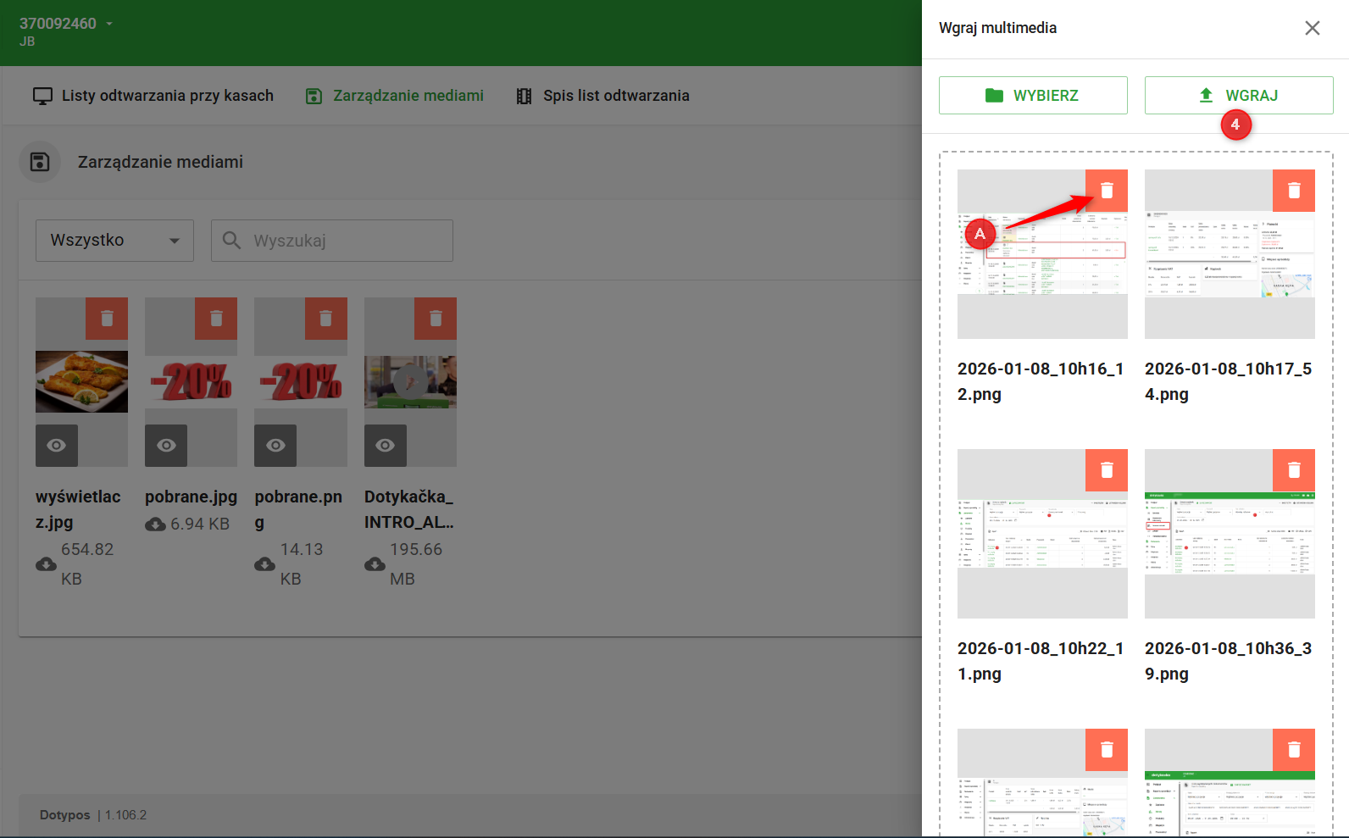This screenshot has height=838, width=1349.
Task: Delete the pobrane.jpg media file
Action: tap(216, 319)
